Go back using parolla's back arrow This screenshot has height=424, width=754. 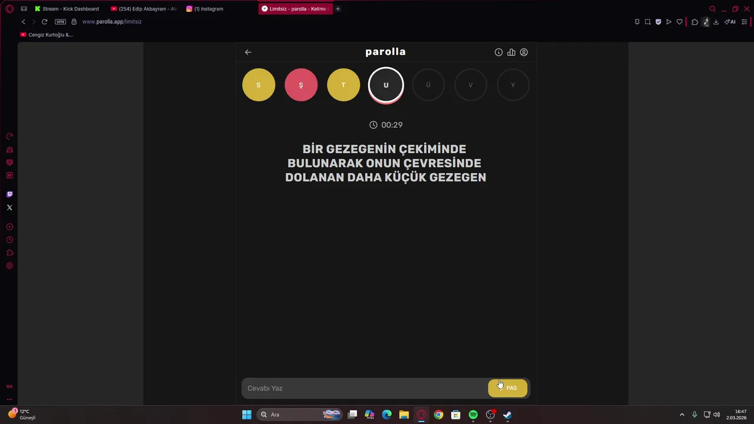(x=248, y=52)
